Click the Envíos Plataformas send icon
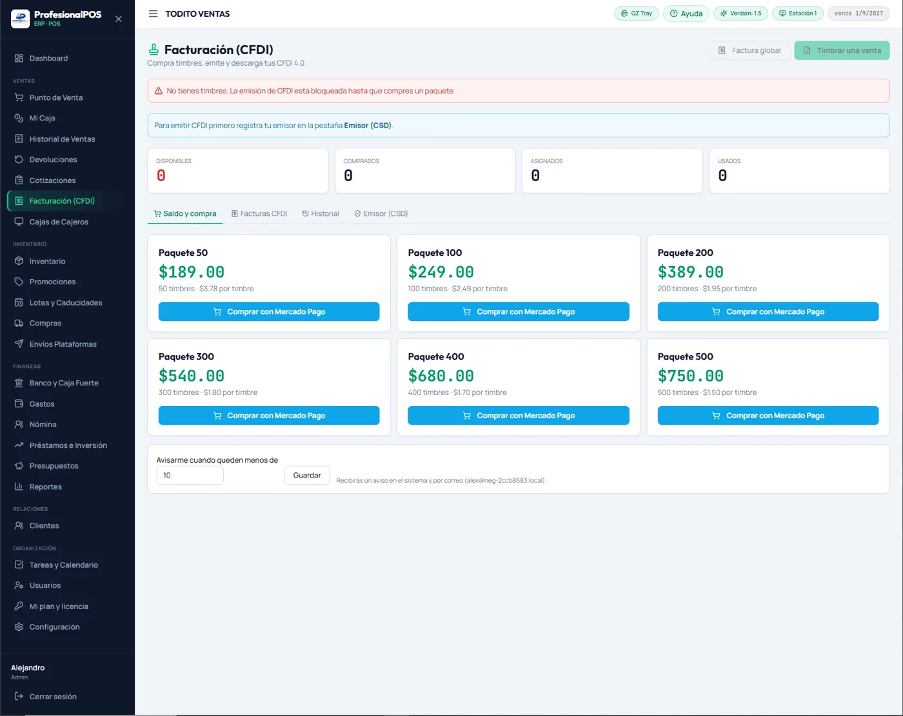The width and height of the screenshot is (903, 716). 19,343
